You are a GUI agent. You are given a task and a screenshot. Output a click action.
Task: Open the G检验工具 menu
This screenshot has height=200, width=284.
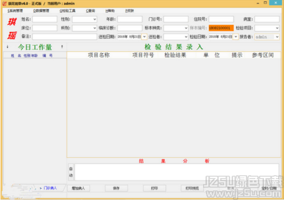pyautogui.click(x=67, y=11)
